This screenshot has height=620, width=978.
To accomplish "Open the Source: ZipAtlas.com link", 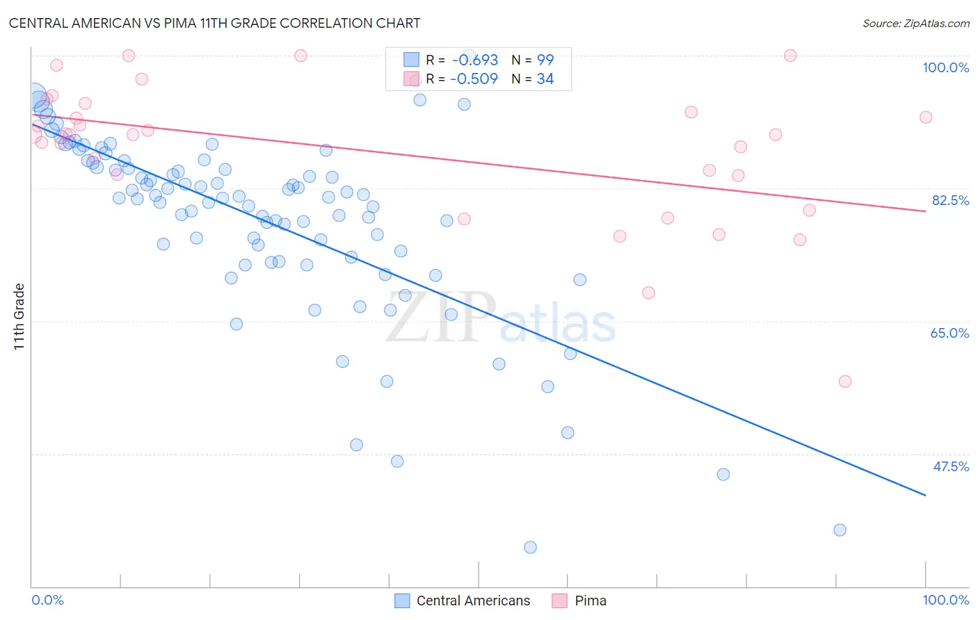I will [916, 23].
